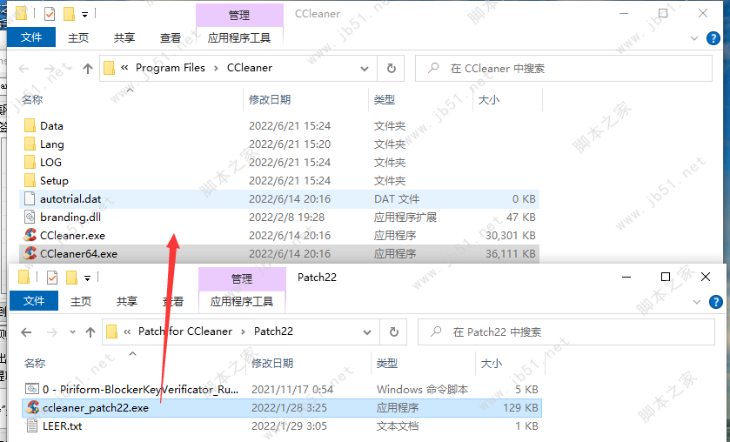This screenshot has width=730, height=442.
Task: Sort by 类型 column in CCleaner window
Action: (x=385, y=100)
